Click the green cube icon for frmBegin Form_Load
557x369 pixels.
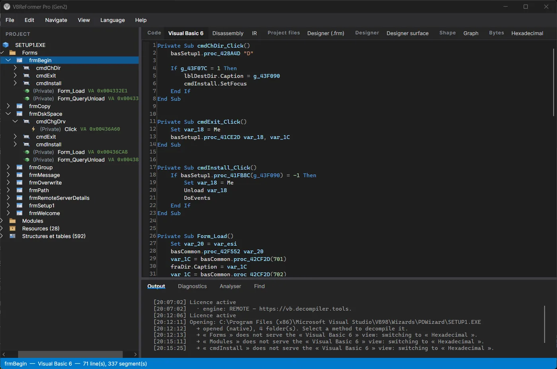[x=27, y=91]
